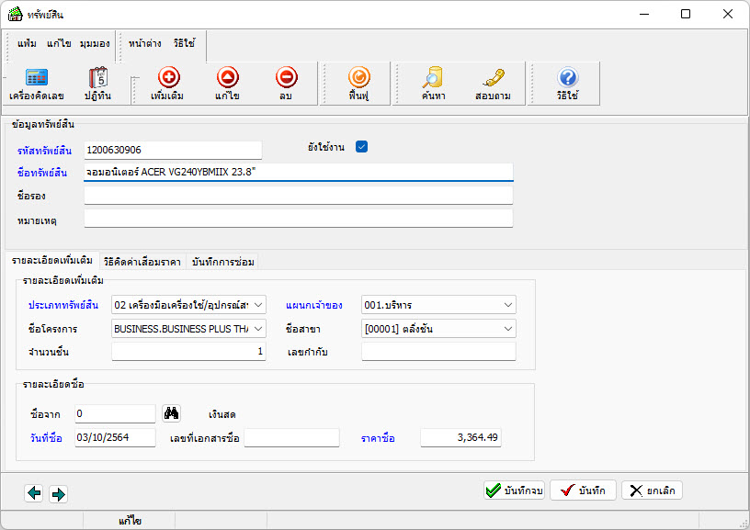The height and width of the screenshot is (530, 750).
Task: Open the แก้ไข menu in menu bar
Action: pyautogui.click(x=59, y=43)
